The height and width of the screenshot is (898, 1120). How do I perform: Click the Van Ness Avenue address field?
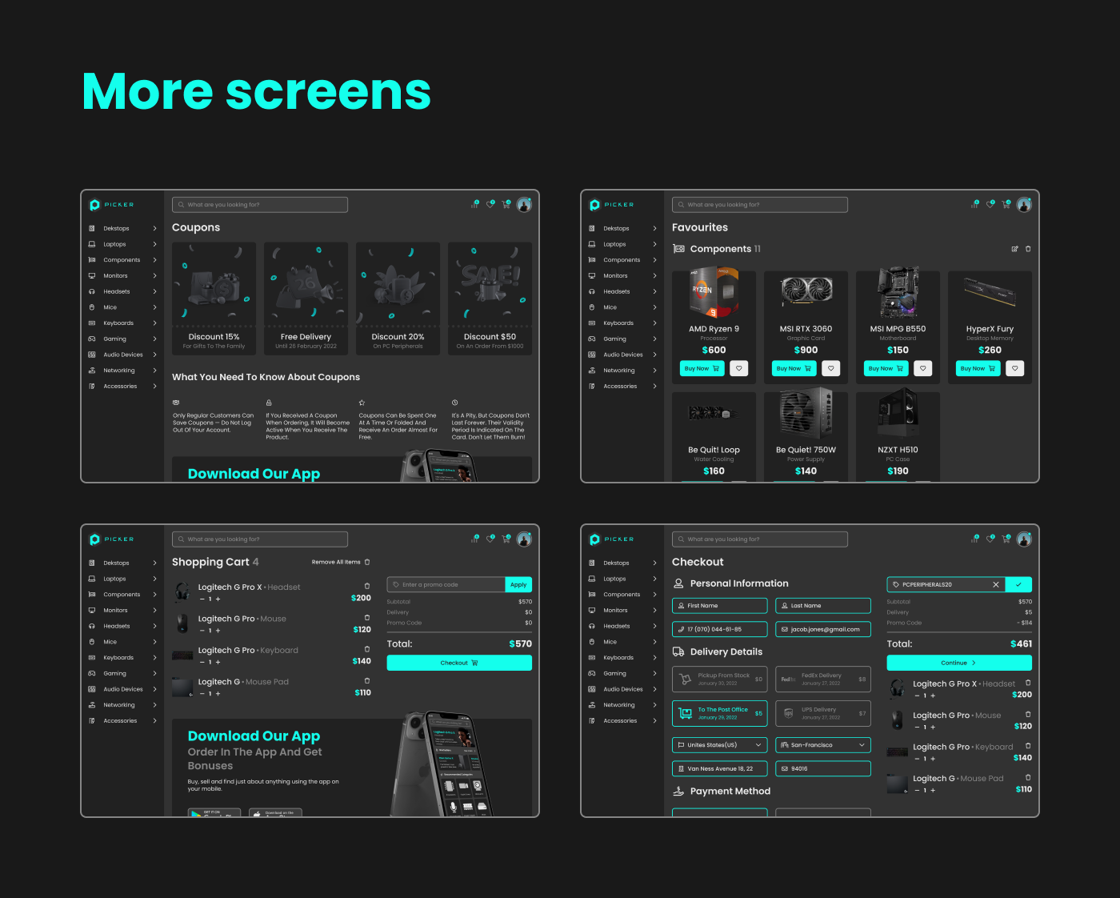[720, 768]
